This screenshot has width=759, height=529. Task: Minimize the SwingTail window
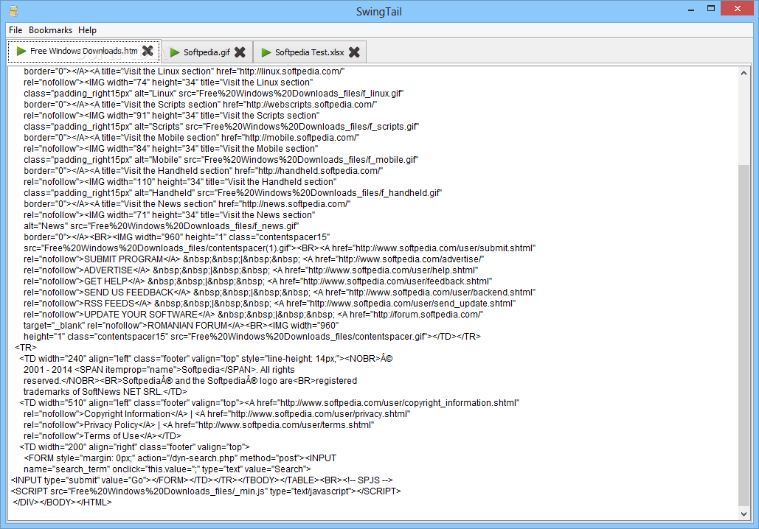coord(691,9)
